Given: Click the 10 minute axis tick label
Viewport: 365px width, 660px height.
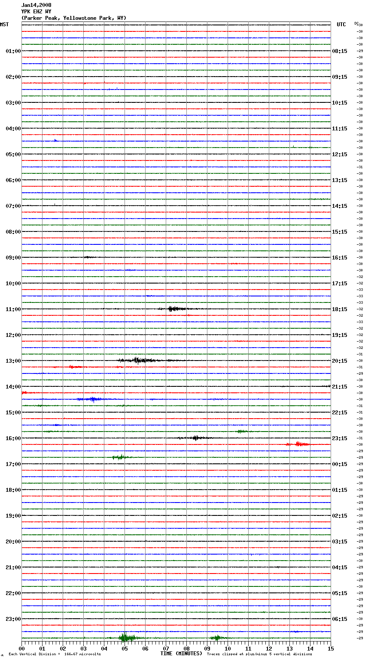Looking at the screenshot, I should click(228, 648).
